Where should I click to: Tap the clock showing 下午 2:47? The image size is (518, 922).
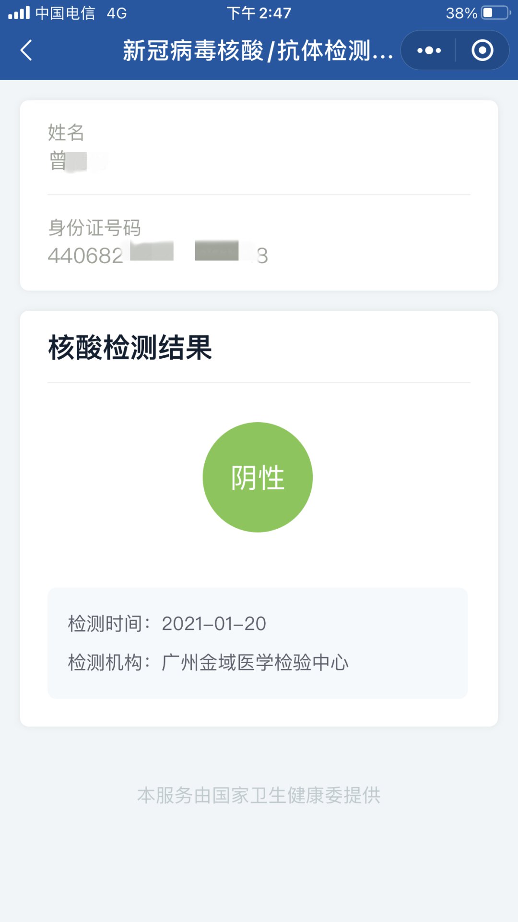(259, 13)
